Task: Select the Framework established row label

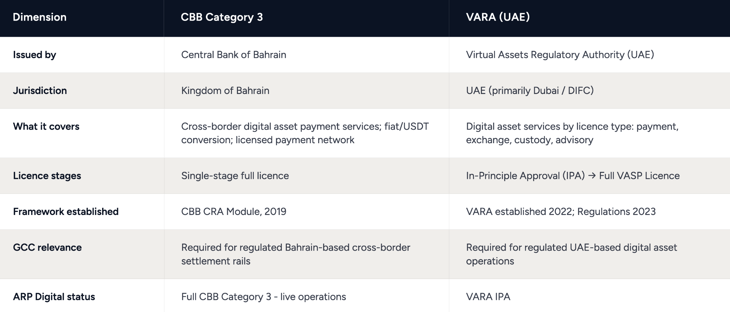Action: (66, 212)
